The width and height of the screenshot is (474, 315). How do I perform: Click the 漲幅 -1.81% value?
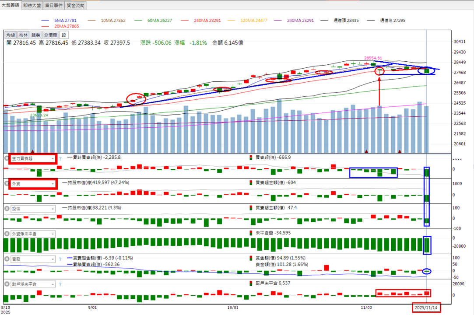(191, 43)
